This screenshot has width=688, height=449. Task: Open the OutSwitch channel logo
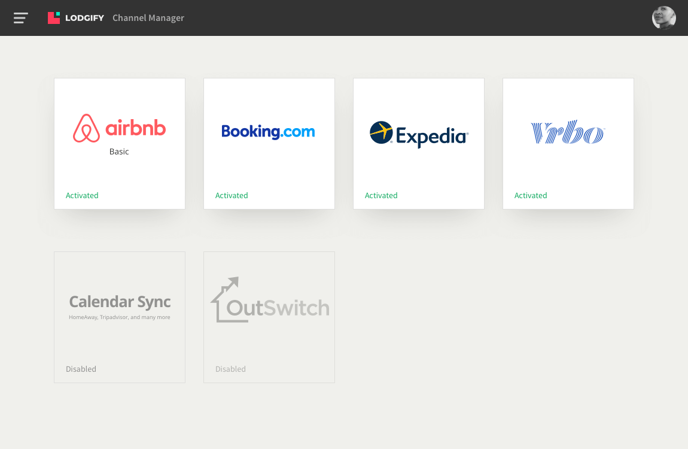pyautogui.click(x=270, y=300)
